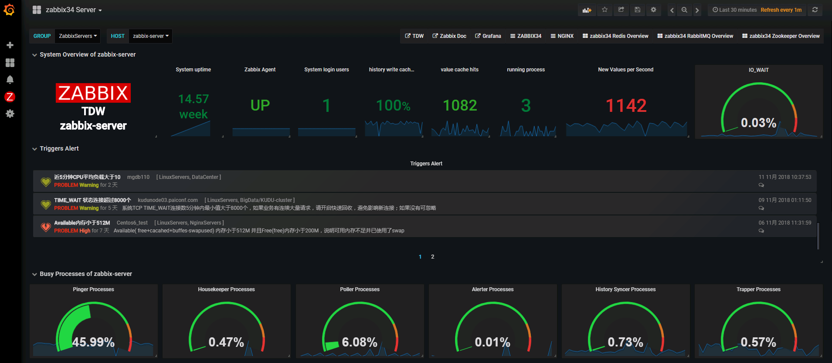Click the 1142 new values reading
Viewport: 832px width, 363px height.
coord(626,106)
